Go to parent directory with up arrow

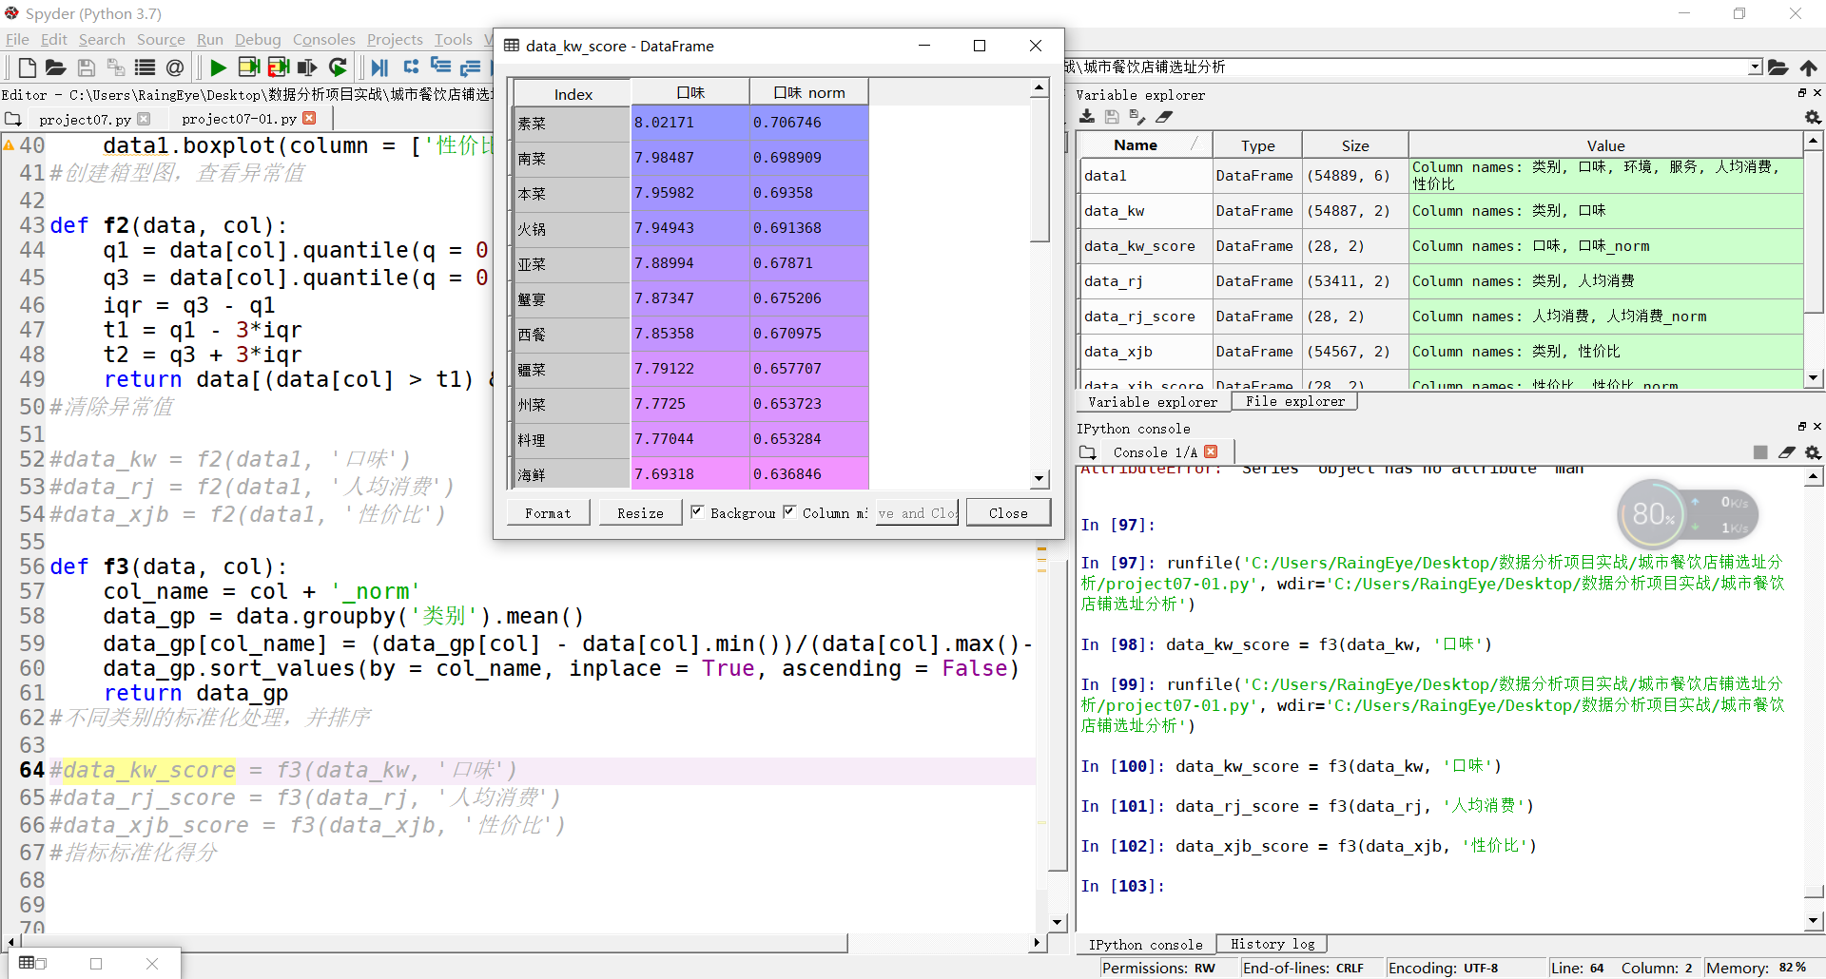(x=1808, y=67)
